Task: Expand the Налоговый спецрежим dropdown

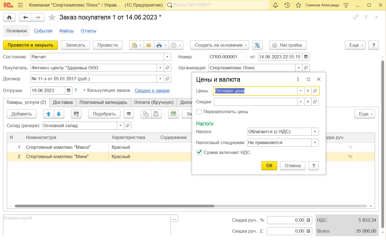Action: pos(315,142)
